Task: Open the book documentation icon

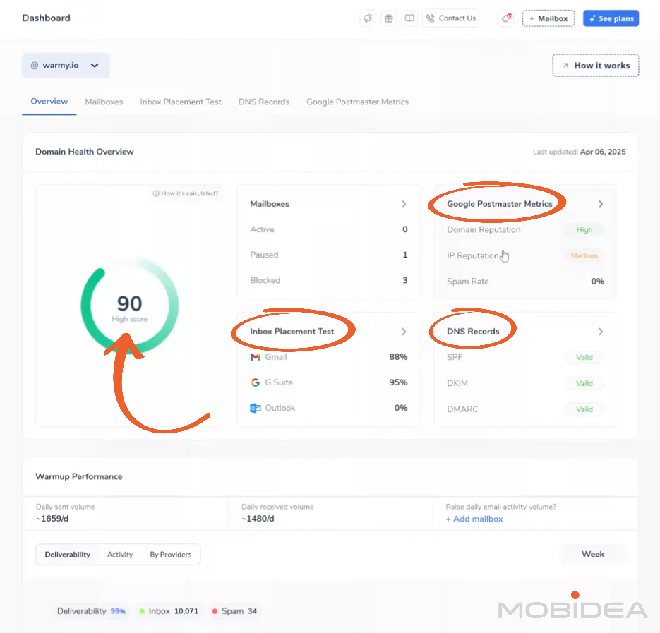Action: [409, 18]
